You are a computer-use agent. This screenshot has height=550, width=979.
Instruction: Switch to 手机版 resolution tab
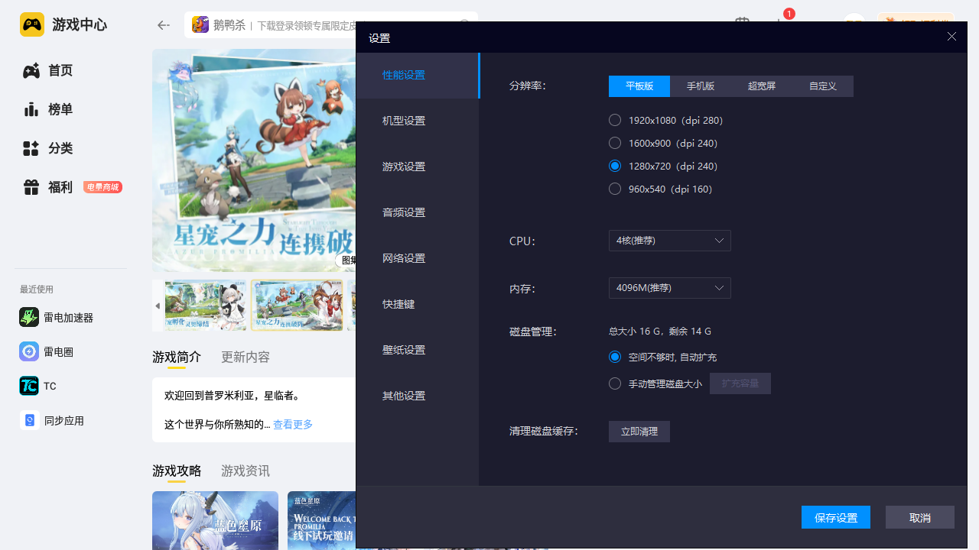pyautogui.click(x=700, y=86)
